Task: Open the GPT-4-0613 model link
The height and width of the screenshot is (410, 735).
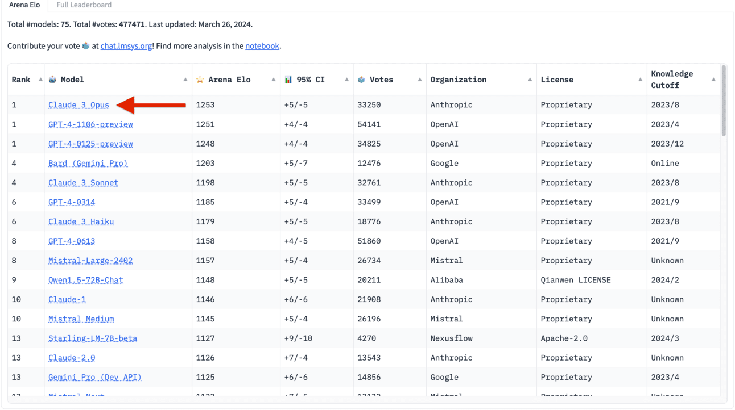Action: 72,241
